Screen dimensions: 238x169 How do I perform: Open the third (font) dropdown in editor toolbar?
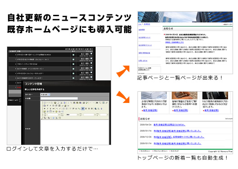[x=90, y=115]
